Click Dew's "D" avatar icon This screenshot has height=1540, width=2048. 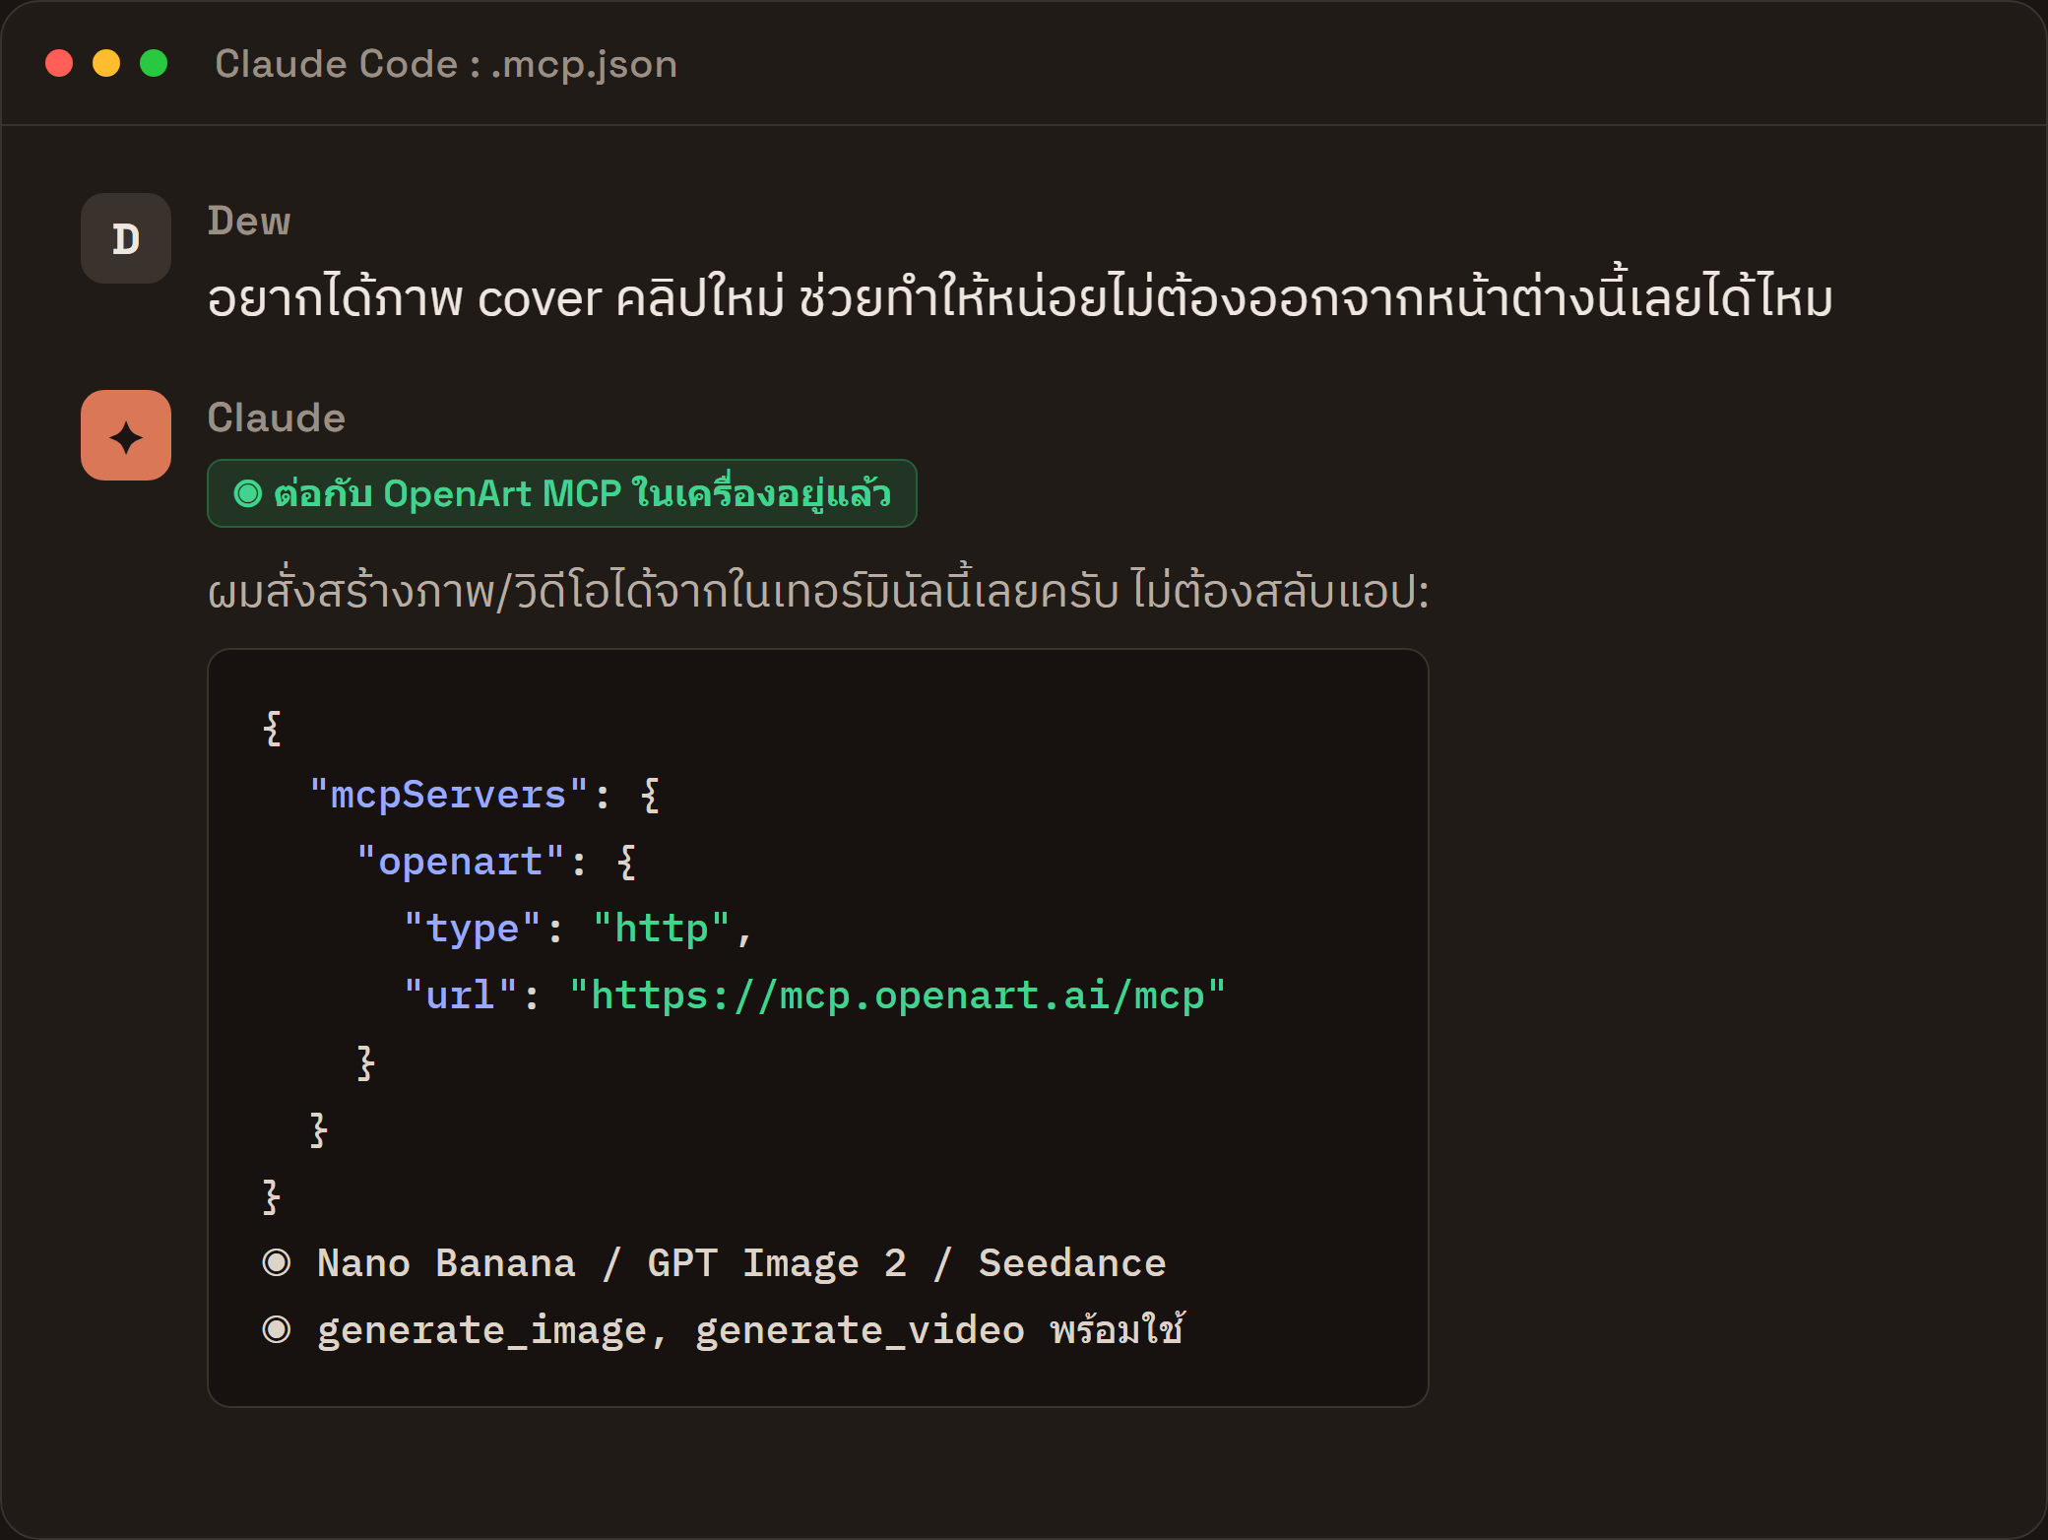126,238
